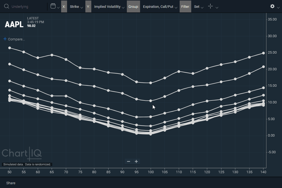Click top curve data point at strike 100
The height and width of the screenshot is (188, 282).
[x=151, y=83]
